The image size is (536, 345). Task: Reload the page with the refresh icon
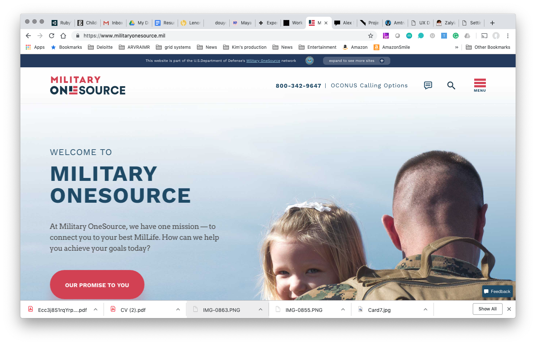(52, 36)
